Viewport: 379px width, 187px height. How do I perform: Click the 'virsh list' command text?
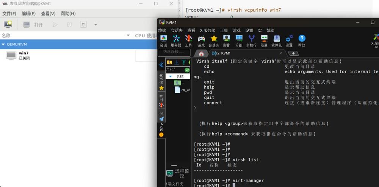tap(245, 160)
